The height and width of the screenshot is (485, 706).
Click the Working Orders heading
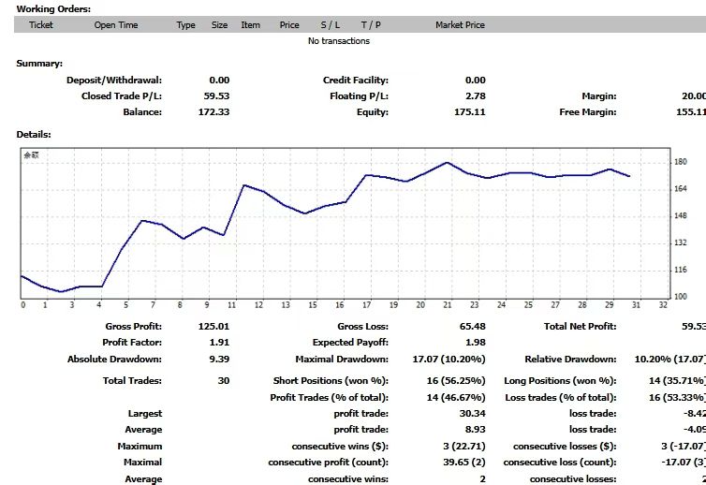click(53, 9)
